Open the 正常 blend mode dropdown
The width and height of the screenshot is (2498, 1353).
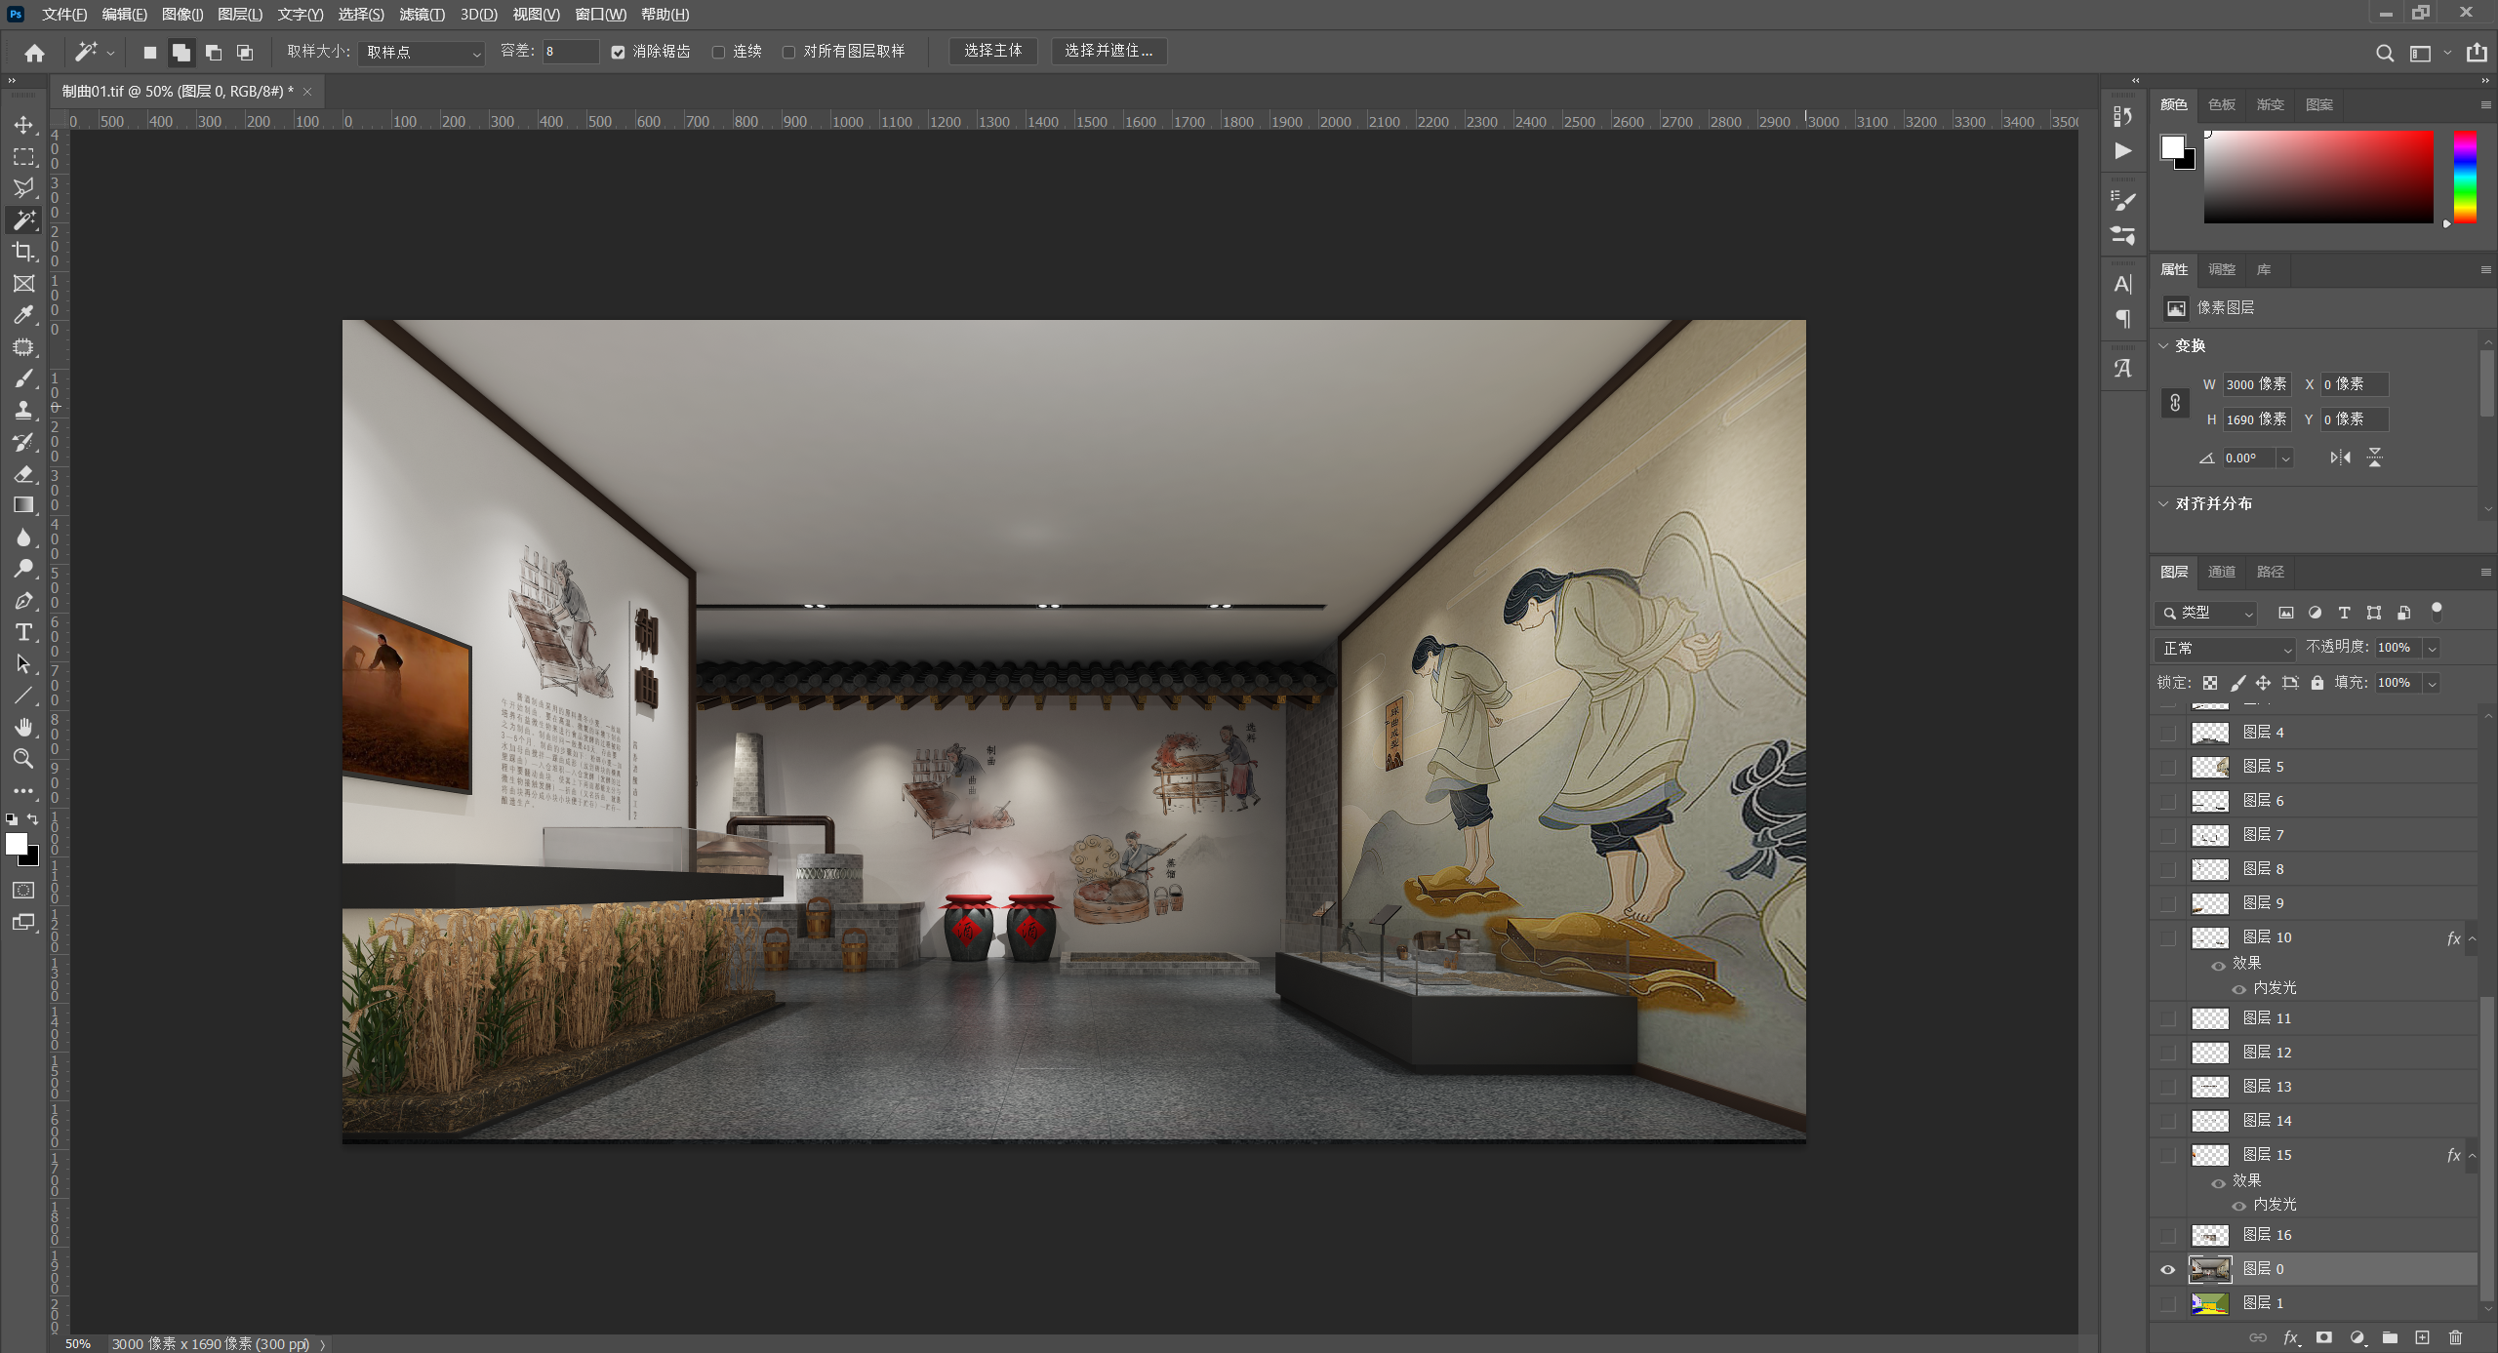coord(2226,649)
